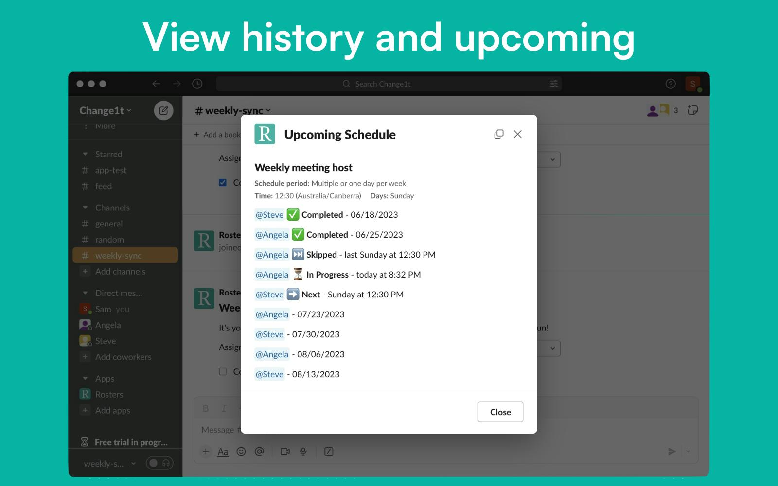
Task: Close the Upcoming Schedule dialog with X
Action: coord(517,134)
